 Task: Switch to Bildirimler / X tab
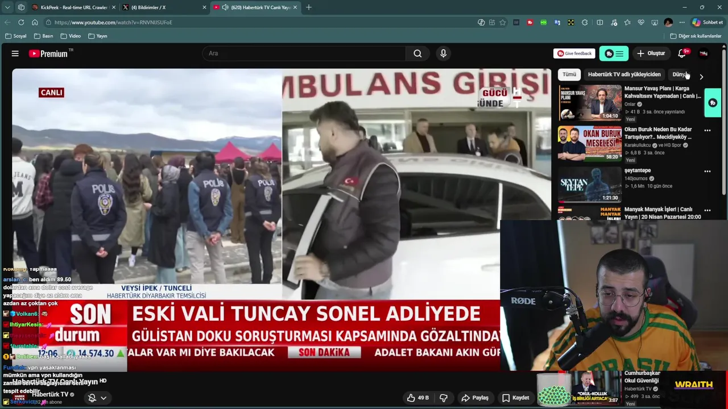coord(165,7)
